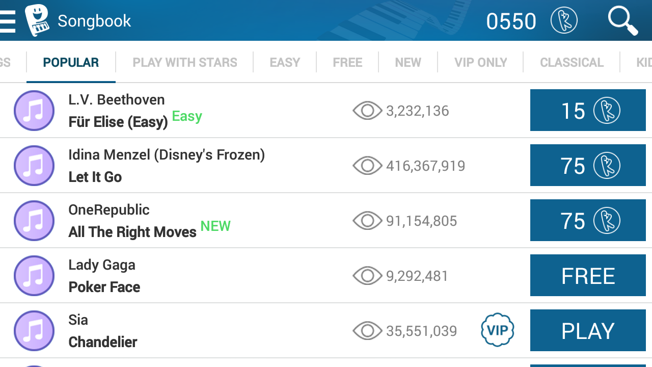Buy Für Elise for 15 coins
The image size is (652, 367).
[x=588, y=111]
